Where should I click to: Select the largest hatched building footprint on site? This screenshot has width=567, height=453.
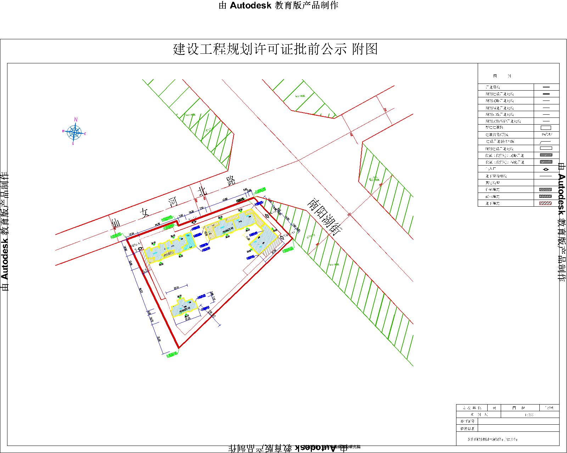[227, 226]
